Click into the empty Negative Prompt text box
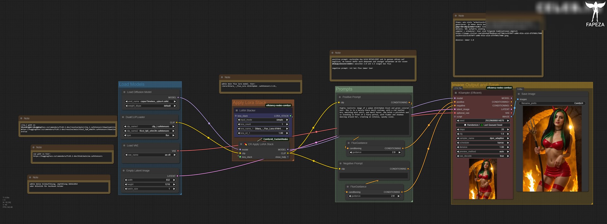Image resolution: width=607 pixels, height=224 pixels. pyautogui.click(x=374, y=176)
